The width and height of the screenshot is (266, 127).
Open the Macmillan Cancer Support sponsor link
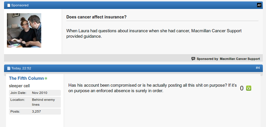coord(240,59)
